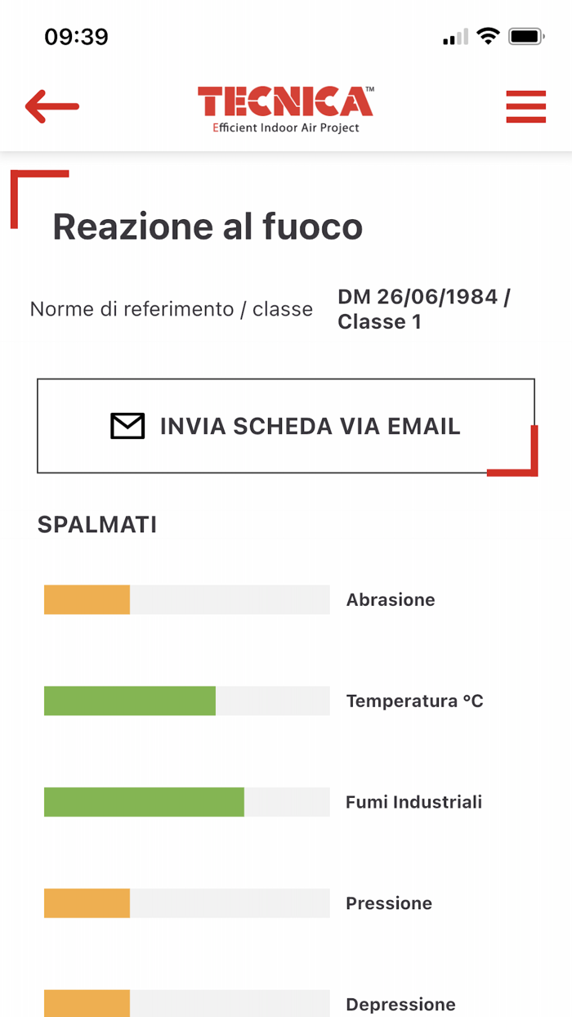Screen dimensions: 572x1017
Task: Tap the Reazione al fuoco title
Action: tap(208, 226)
